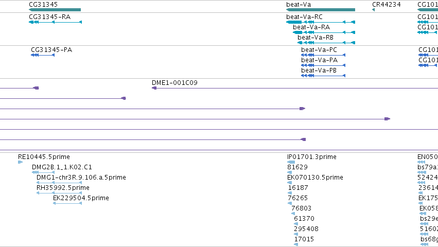
Task: Select the beat-Va-RC transcript label
Action: click(x=305, y=17)
